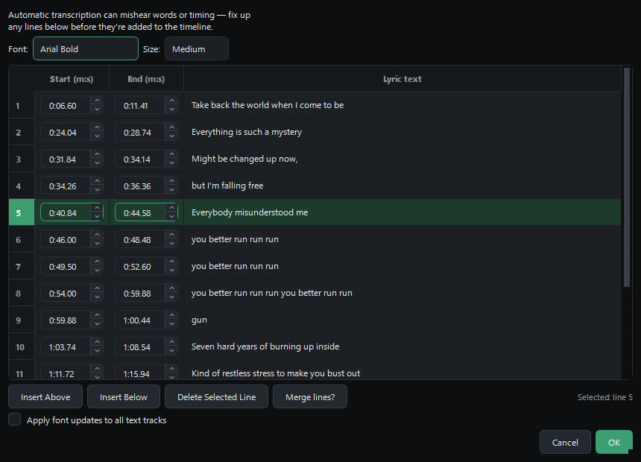Decrease end time 0:34.14 of line 3

[x=171, y=163]
